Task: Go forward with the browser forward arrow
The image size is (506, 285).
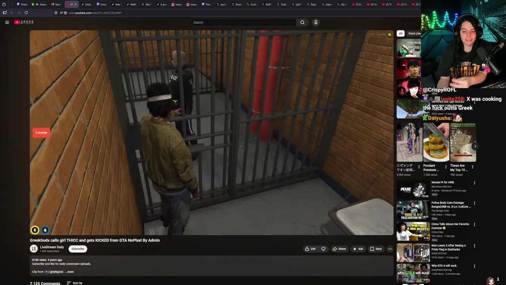Action: [19, 13]
